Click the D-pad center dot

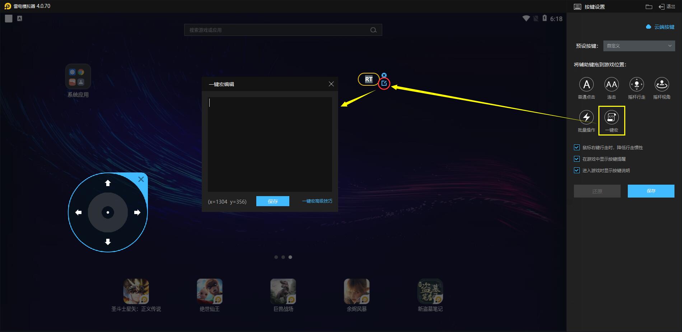108,213
